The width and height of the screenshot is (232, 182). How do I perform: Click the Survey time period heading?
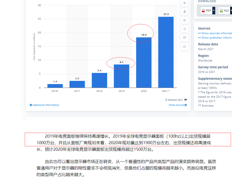pos(213,67)
